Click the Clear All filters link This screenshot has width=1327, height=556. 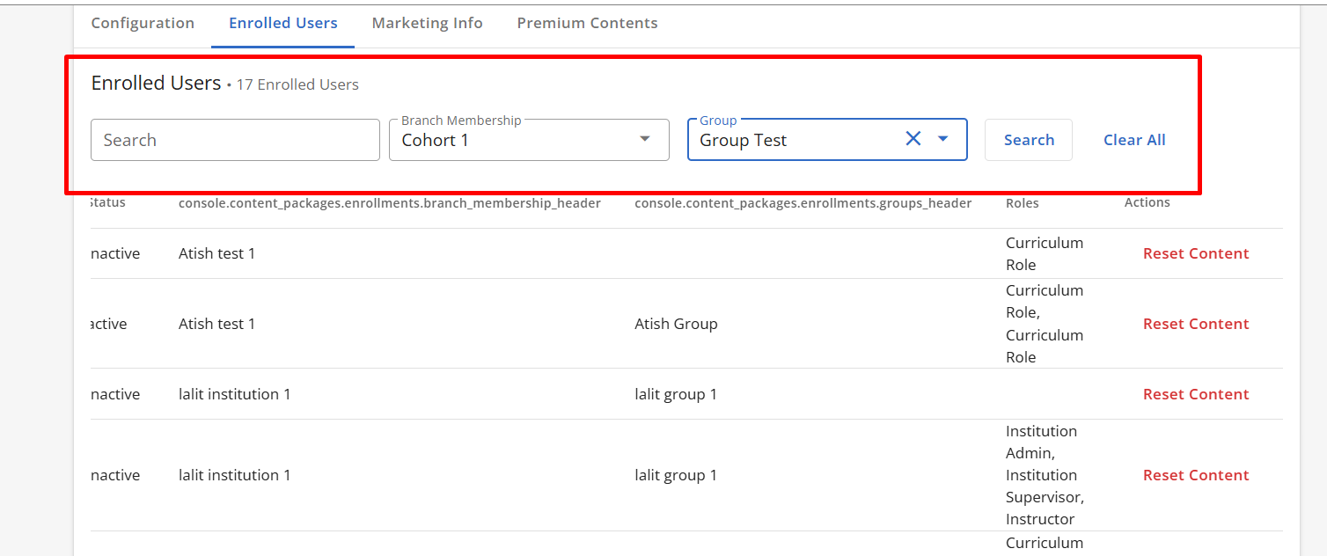[x=1134, y=140]
